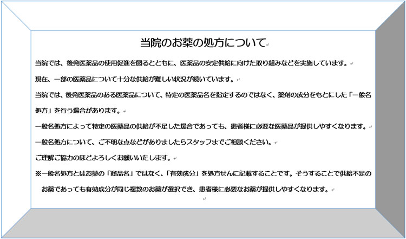Click the note line starting ※一般名処方とは
The height and width of the screenshot is (239, 406).
point(203,173)
